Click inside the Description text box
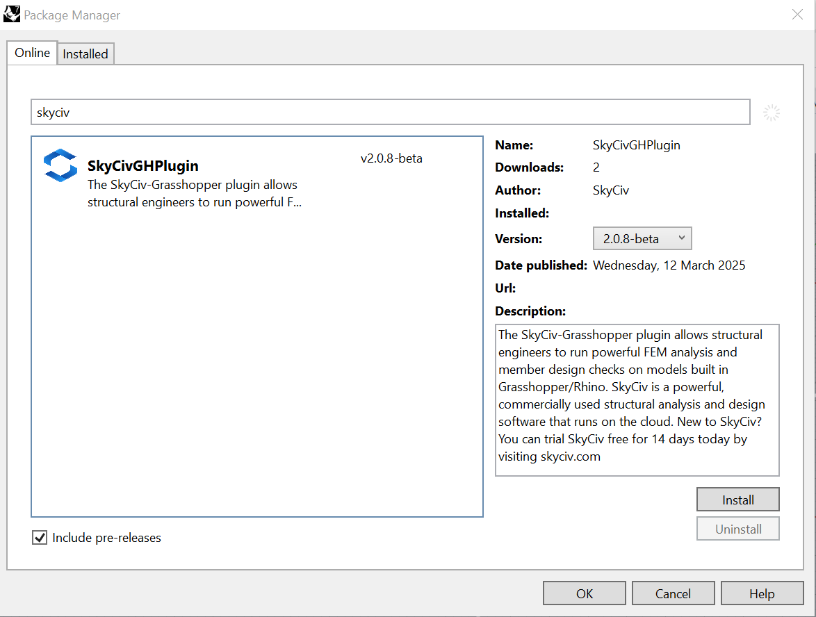This screenshot has width=816, height=617. (x=637, y=400)
